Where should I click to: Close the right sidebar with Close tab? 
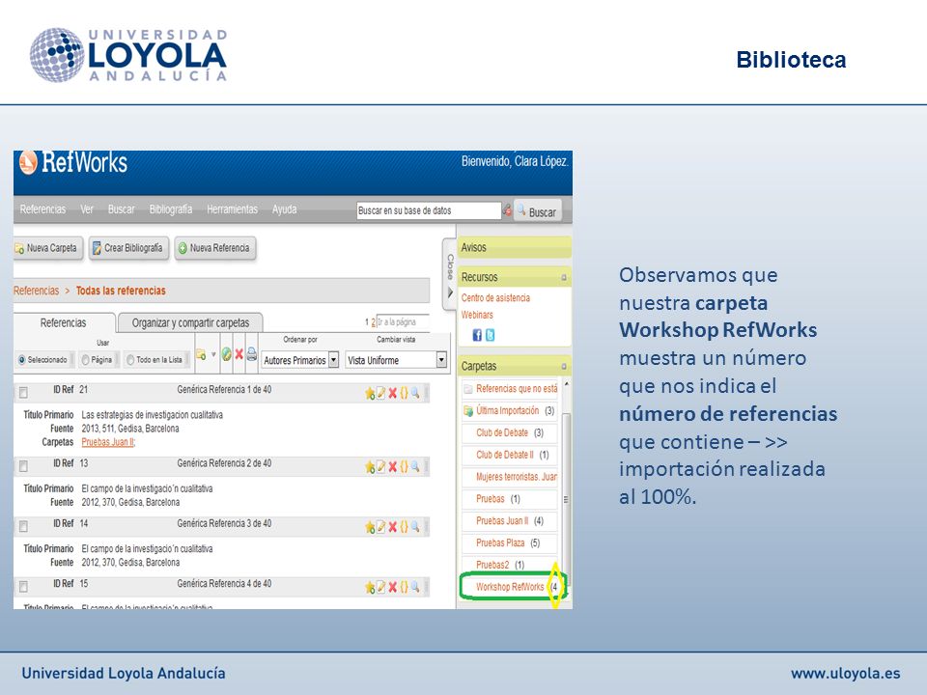[450, 274]
